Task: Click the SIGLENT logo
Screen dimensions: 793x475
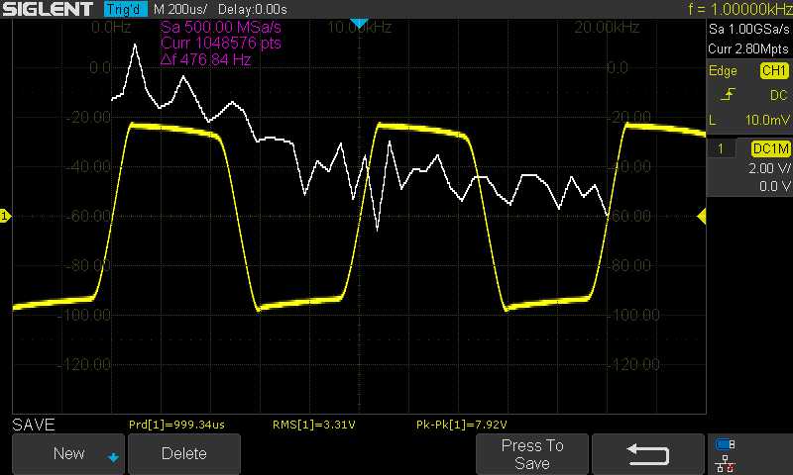Action: 46,9
